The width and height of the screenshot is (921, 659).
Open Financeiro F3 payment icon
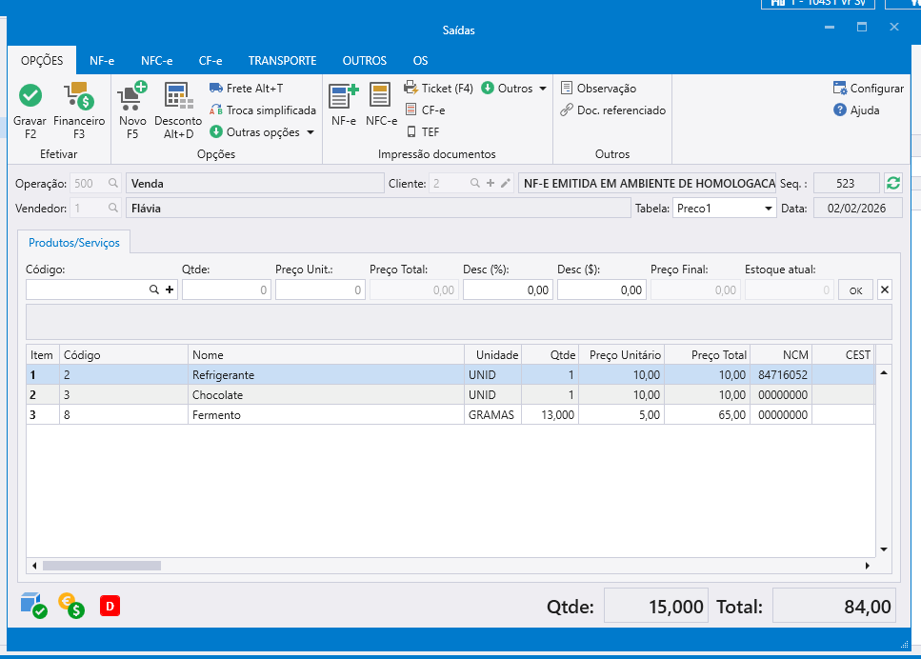click(x=79, y=96)
